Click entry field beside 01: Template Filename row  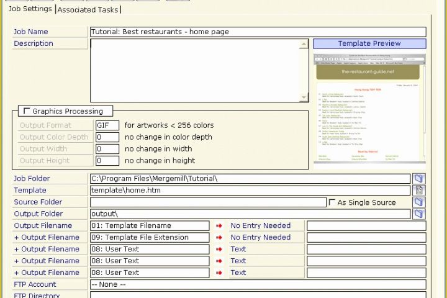click(x=366, y=225)
